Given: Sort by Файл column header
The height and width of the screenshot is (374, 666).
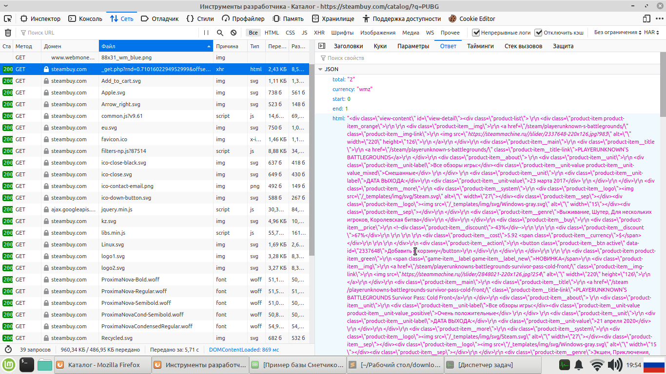Looking at the screenshot, I should [156, 46].
